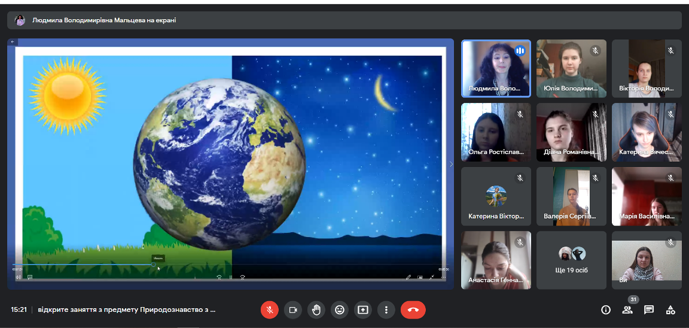Click the video progress bar playhead
This screenshot has height=328, width=689.
pyautogui.click(x=153, y=265)
